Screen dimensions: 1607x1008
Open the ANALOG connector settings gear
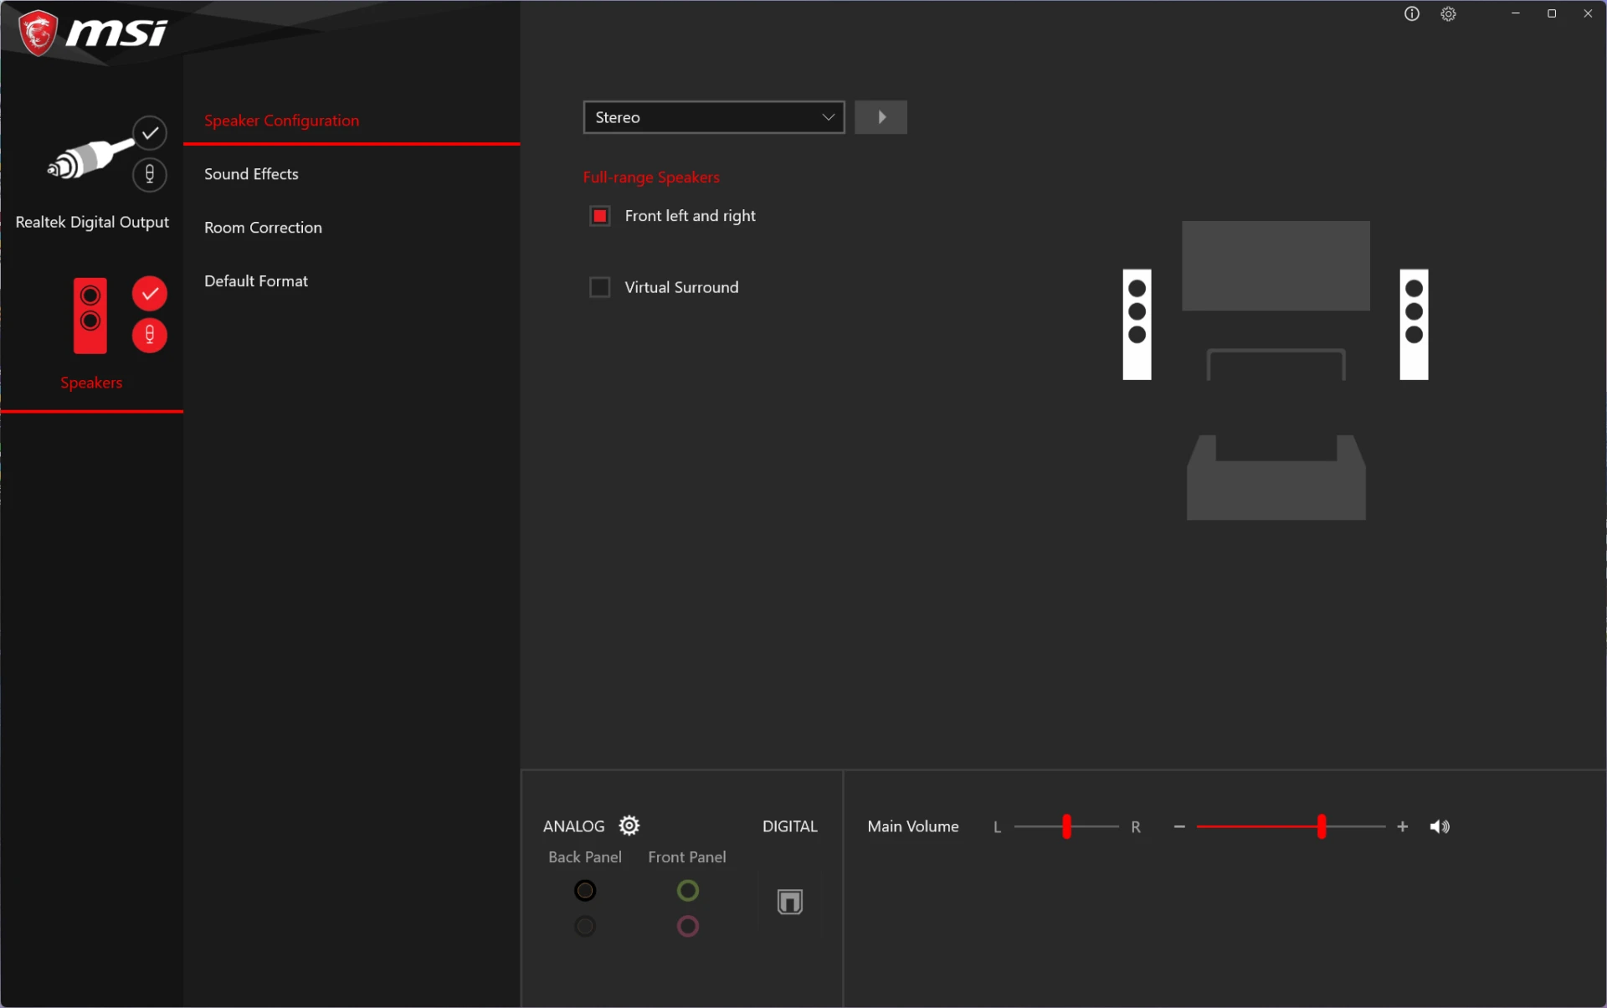pyautogui.click(x=629, y=825)
